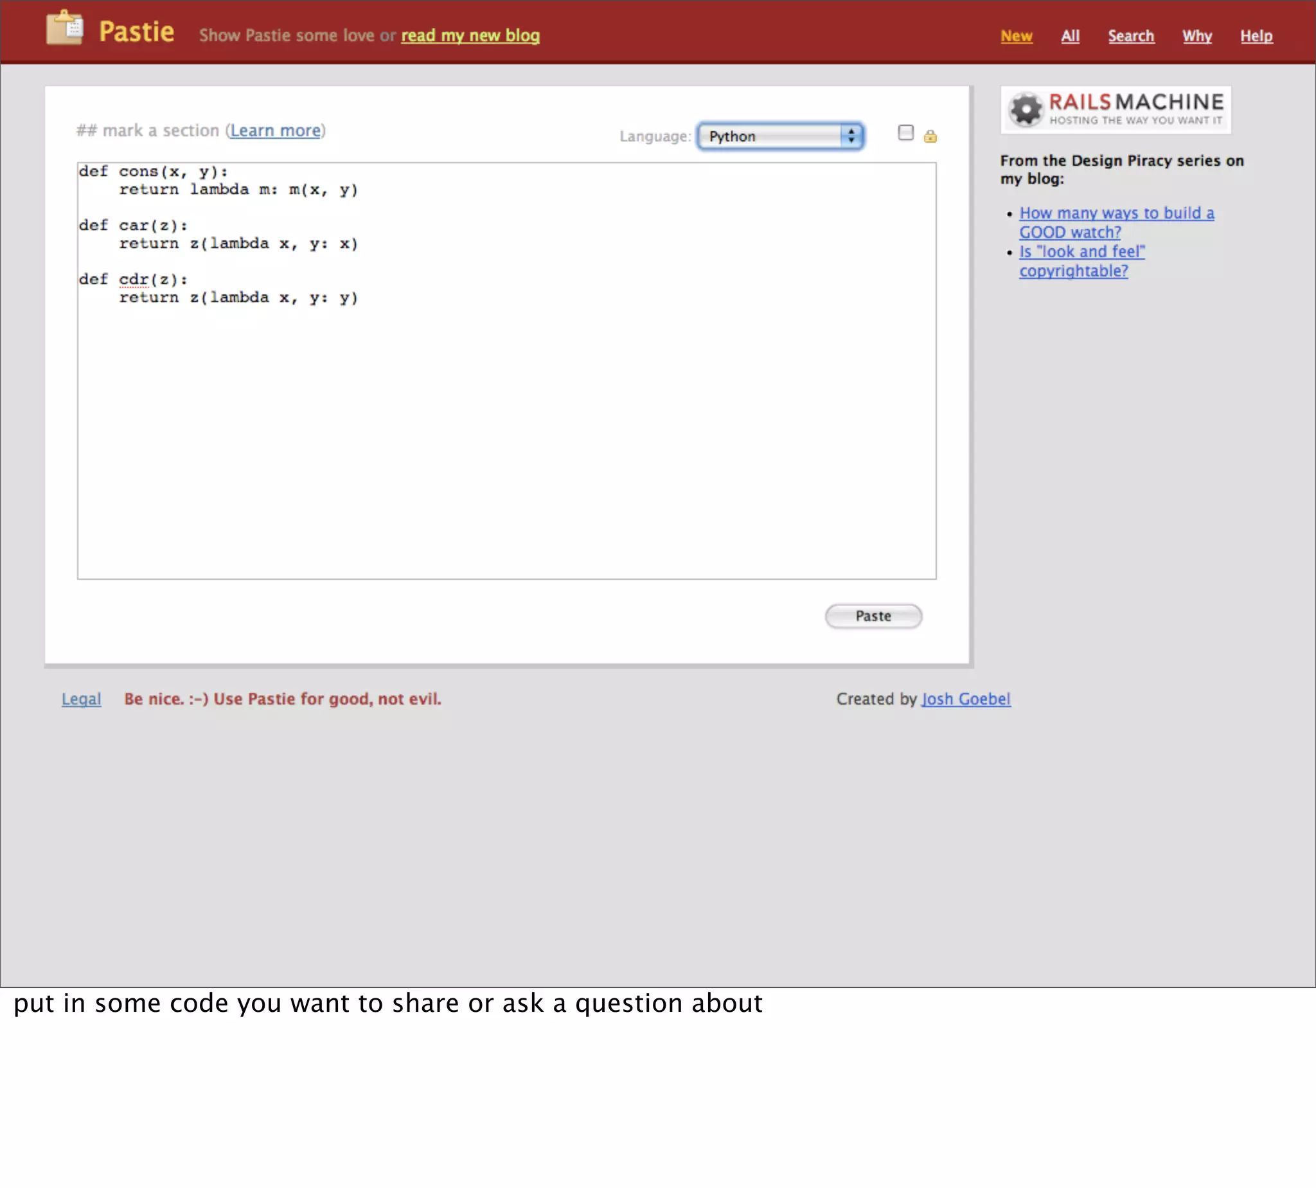Open Josh Goebel's creator link
1316x1188 pixels.
point(965,698)
